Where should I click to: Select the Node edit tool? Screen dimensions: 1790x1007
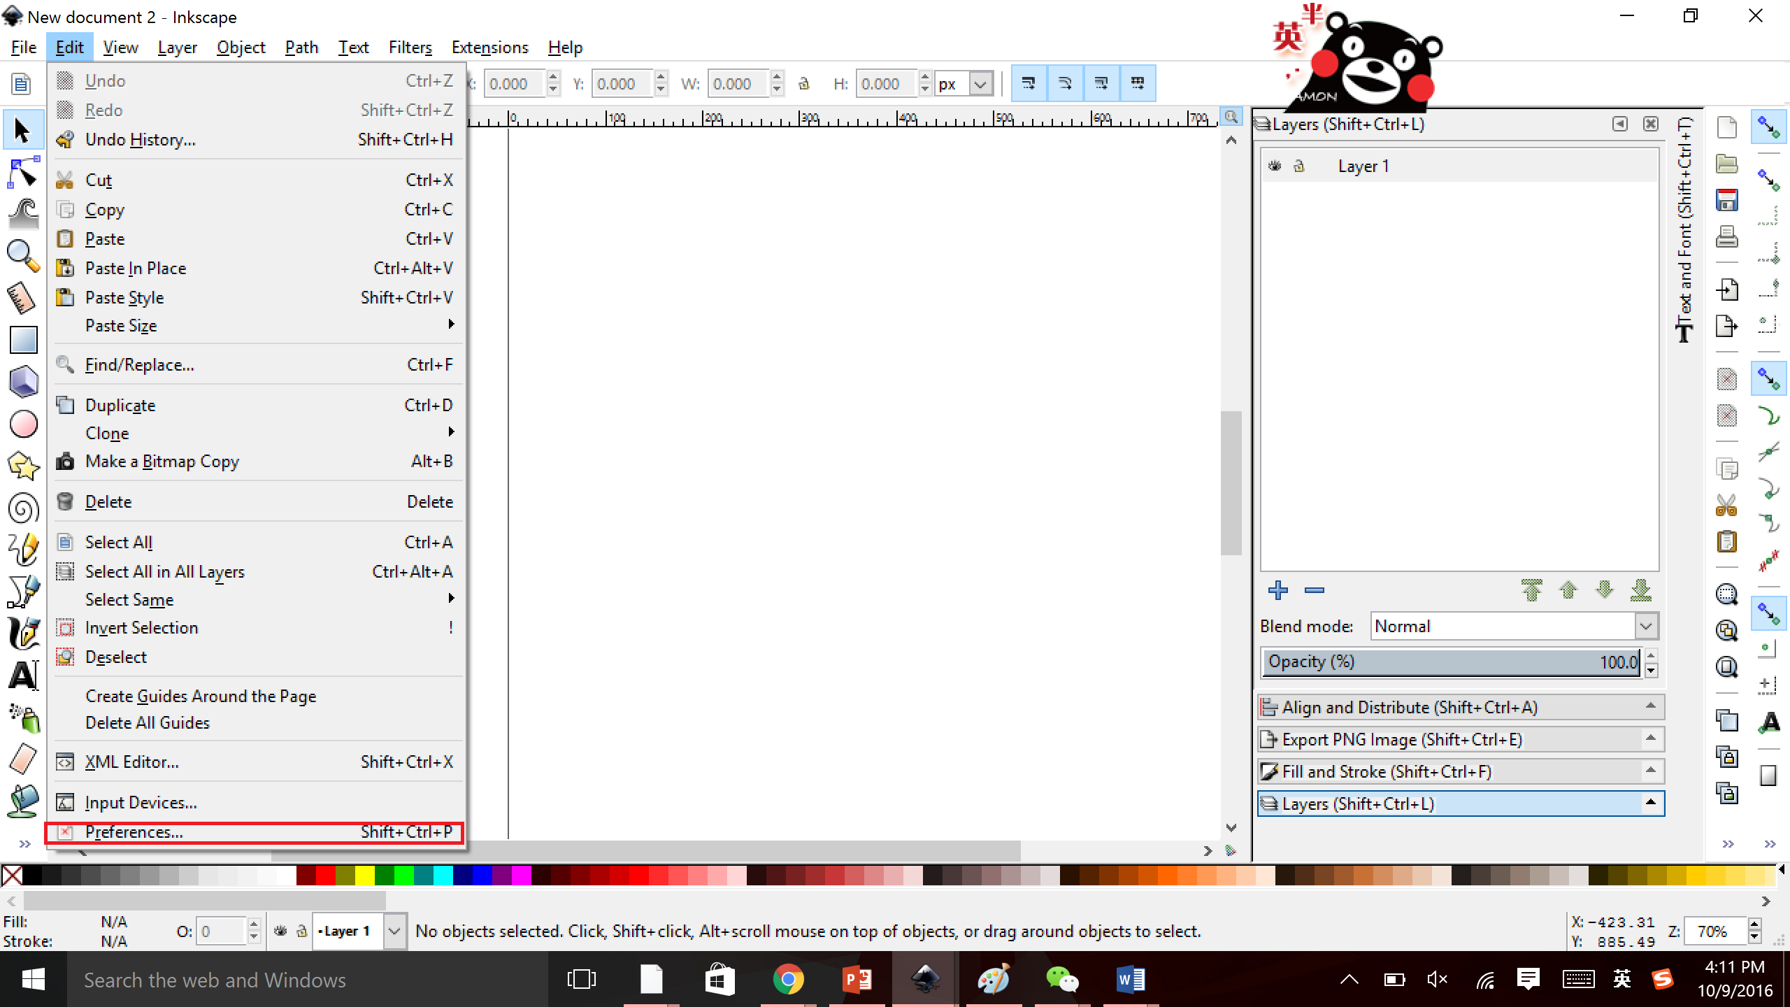tap(23, 173)
